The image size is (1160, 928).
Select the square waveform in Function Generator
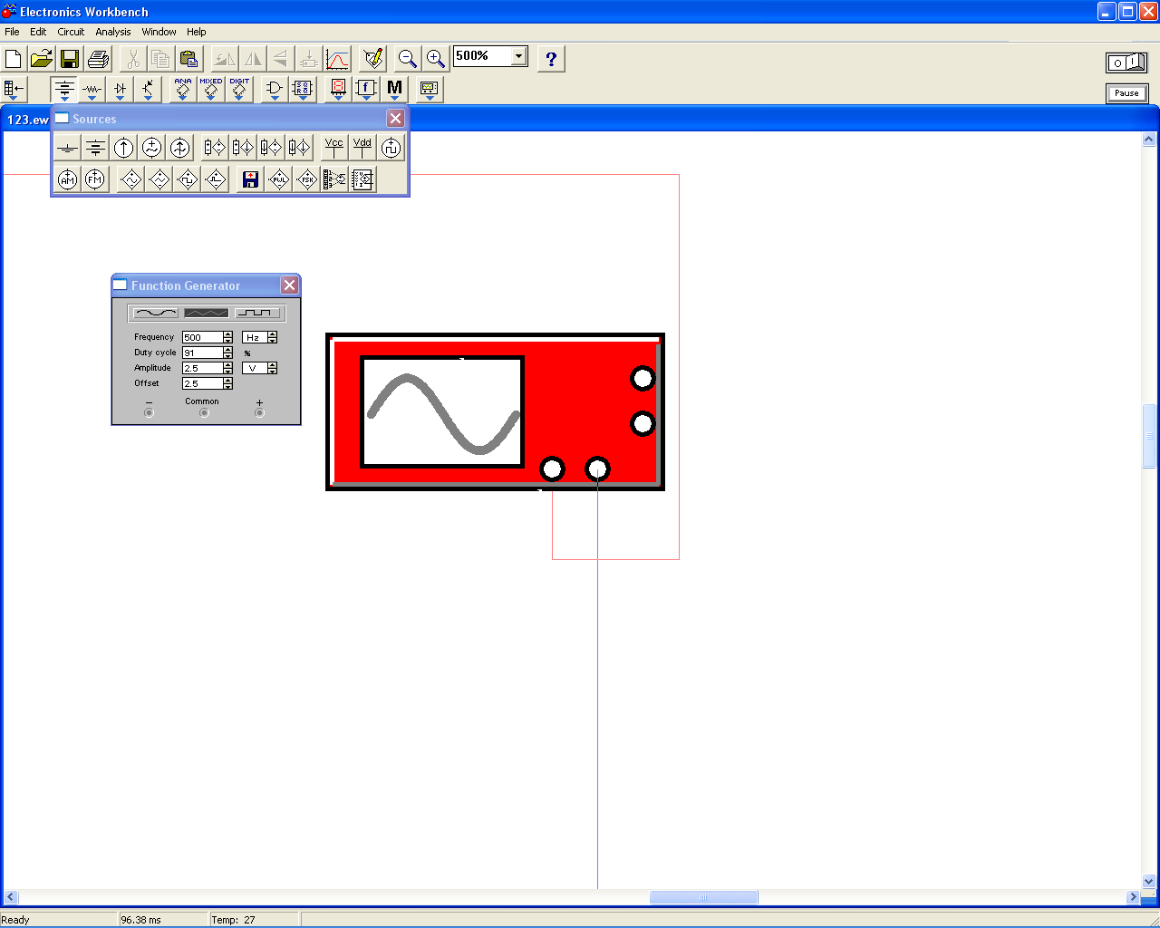pyautogui.click(x=258, y=313)
